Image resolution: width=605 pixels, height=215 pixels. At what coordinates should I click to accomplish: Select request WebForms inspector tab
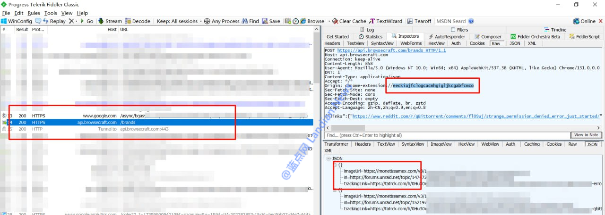411,43
